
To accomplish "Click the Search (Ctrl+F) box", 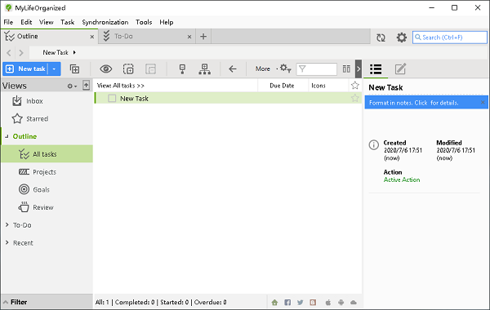I will click(450, 38).
